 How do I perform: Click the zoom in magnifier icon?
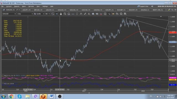[65, 14]
